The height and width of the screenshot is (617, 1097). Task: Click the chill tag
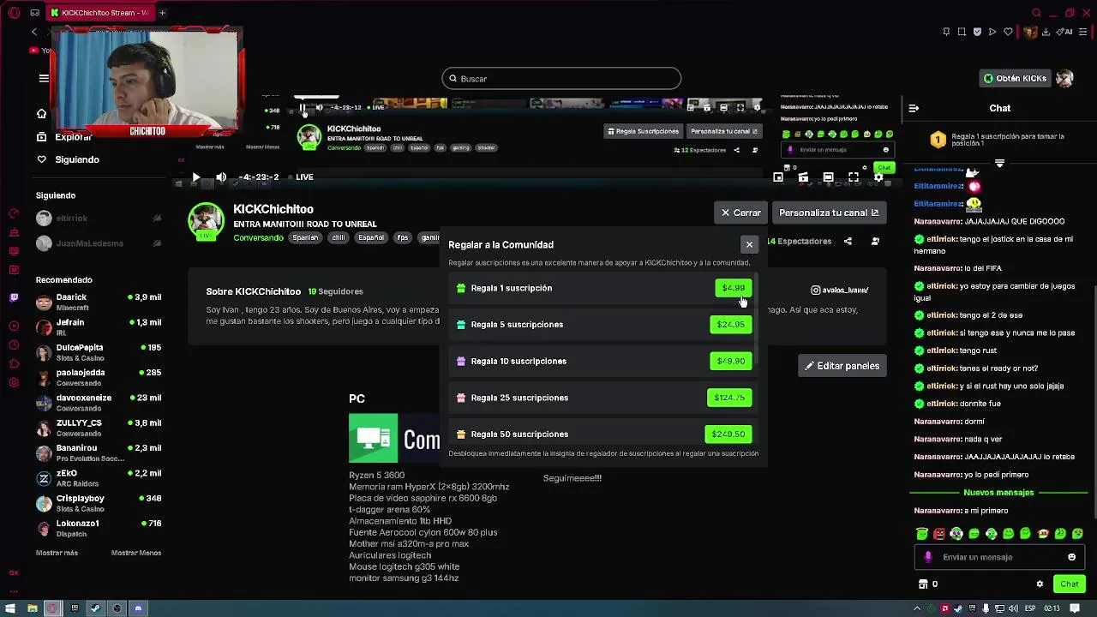click(339, 237)
